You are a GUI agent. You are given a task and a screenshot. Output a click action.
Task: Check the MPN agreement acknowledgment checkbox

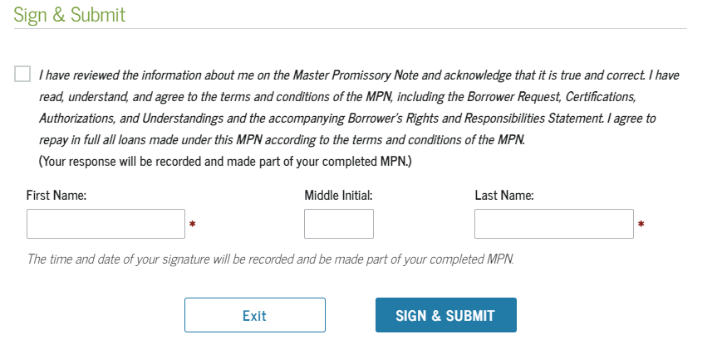[x=22, y=75]
